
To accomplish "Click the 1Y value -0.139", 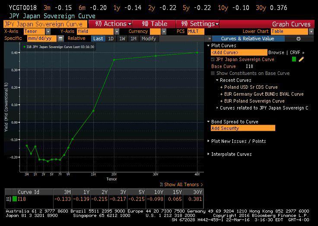I will (81, 199).
